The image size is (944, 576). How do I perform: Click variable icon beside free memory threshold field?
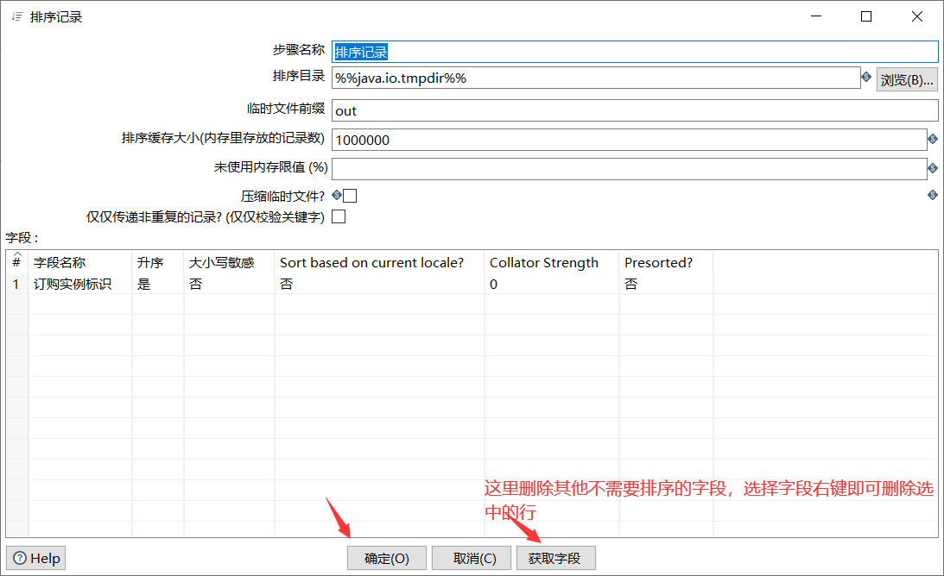(x=933, y=168)
